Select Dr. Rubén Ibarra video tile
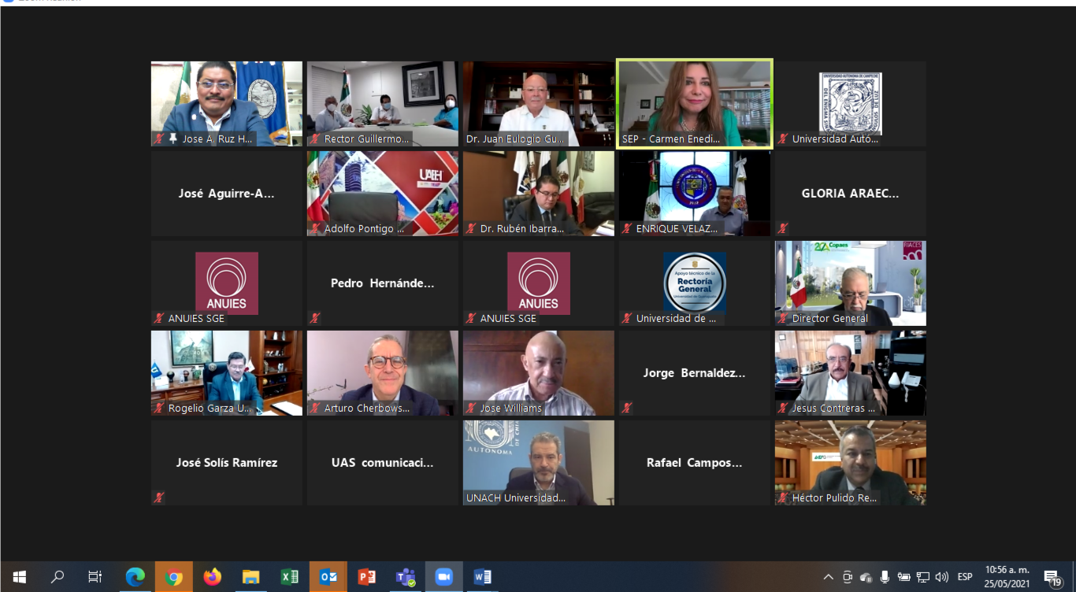 click(539, 194)
